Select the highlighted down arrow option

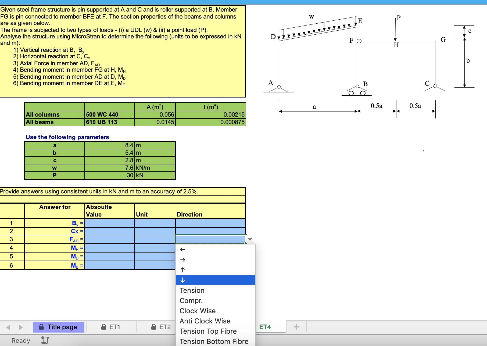pyautogui.click(x=183, y=280)
